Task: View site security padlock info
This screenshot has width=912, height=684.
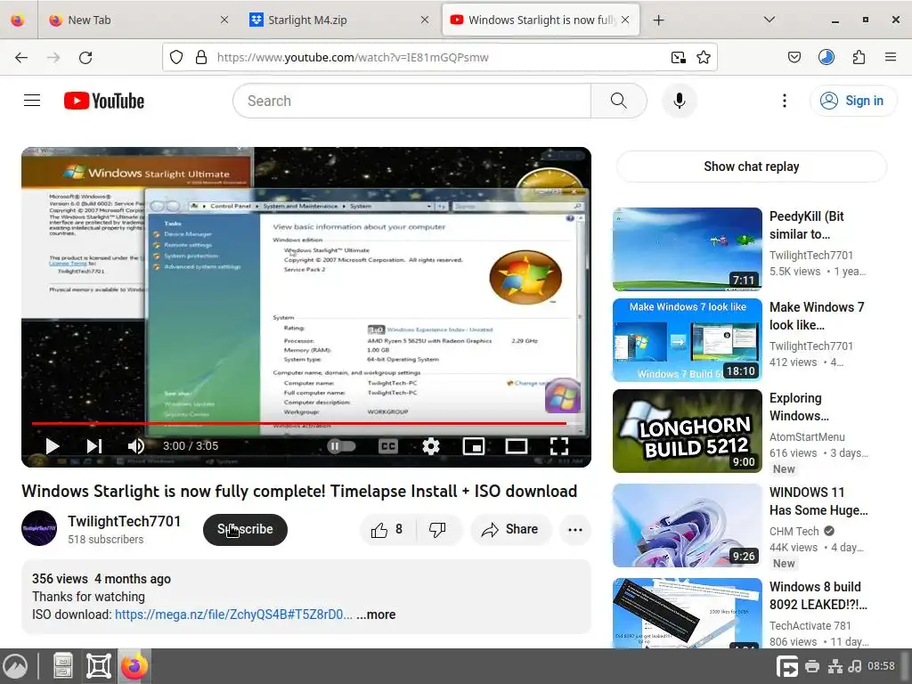Action: [x=201, y=57]
